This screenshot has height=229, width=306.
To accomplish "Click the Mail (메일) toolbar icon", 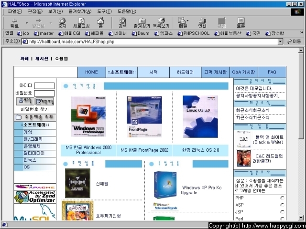I will 183,23.
